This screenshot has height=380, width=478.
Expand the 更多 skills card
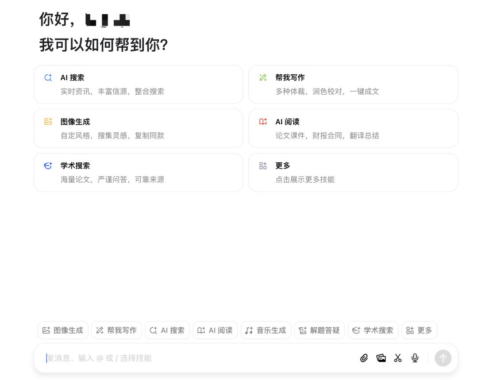click(x=353, y=172)
